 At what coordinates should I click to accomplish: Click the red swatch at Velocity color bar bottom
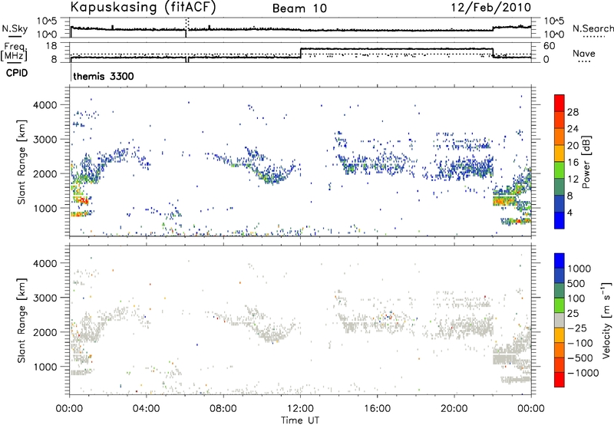pyautogui.click(x=560, y=380)
